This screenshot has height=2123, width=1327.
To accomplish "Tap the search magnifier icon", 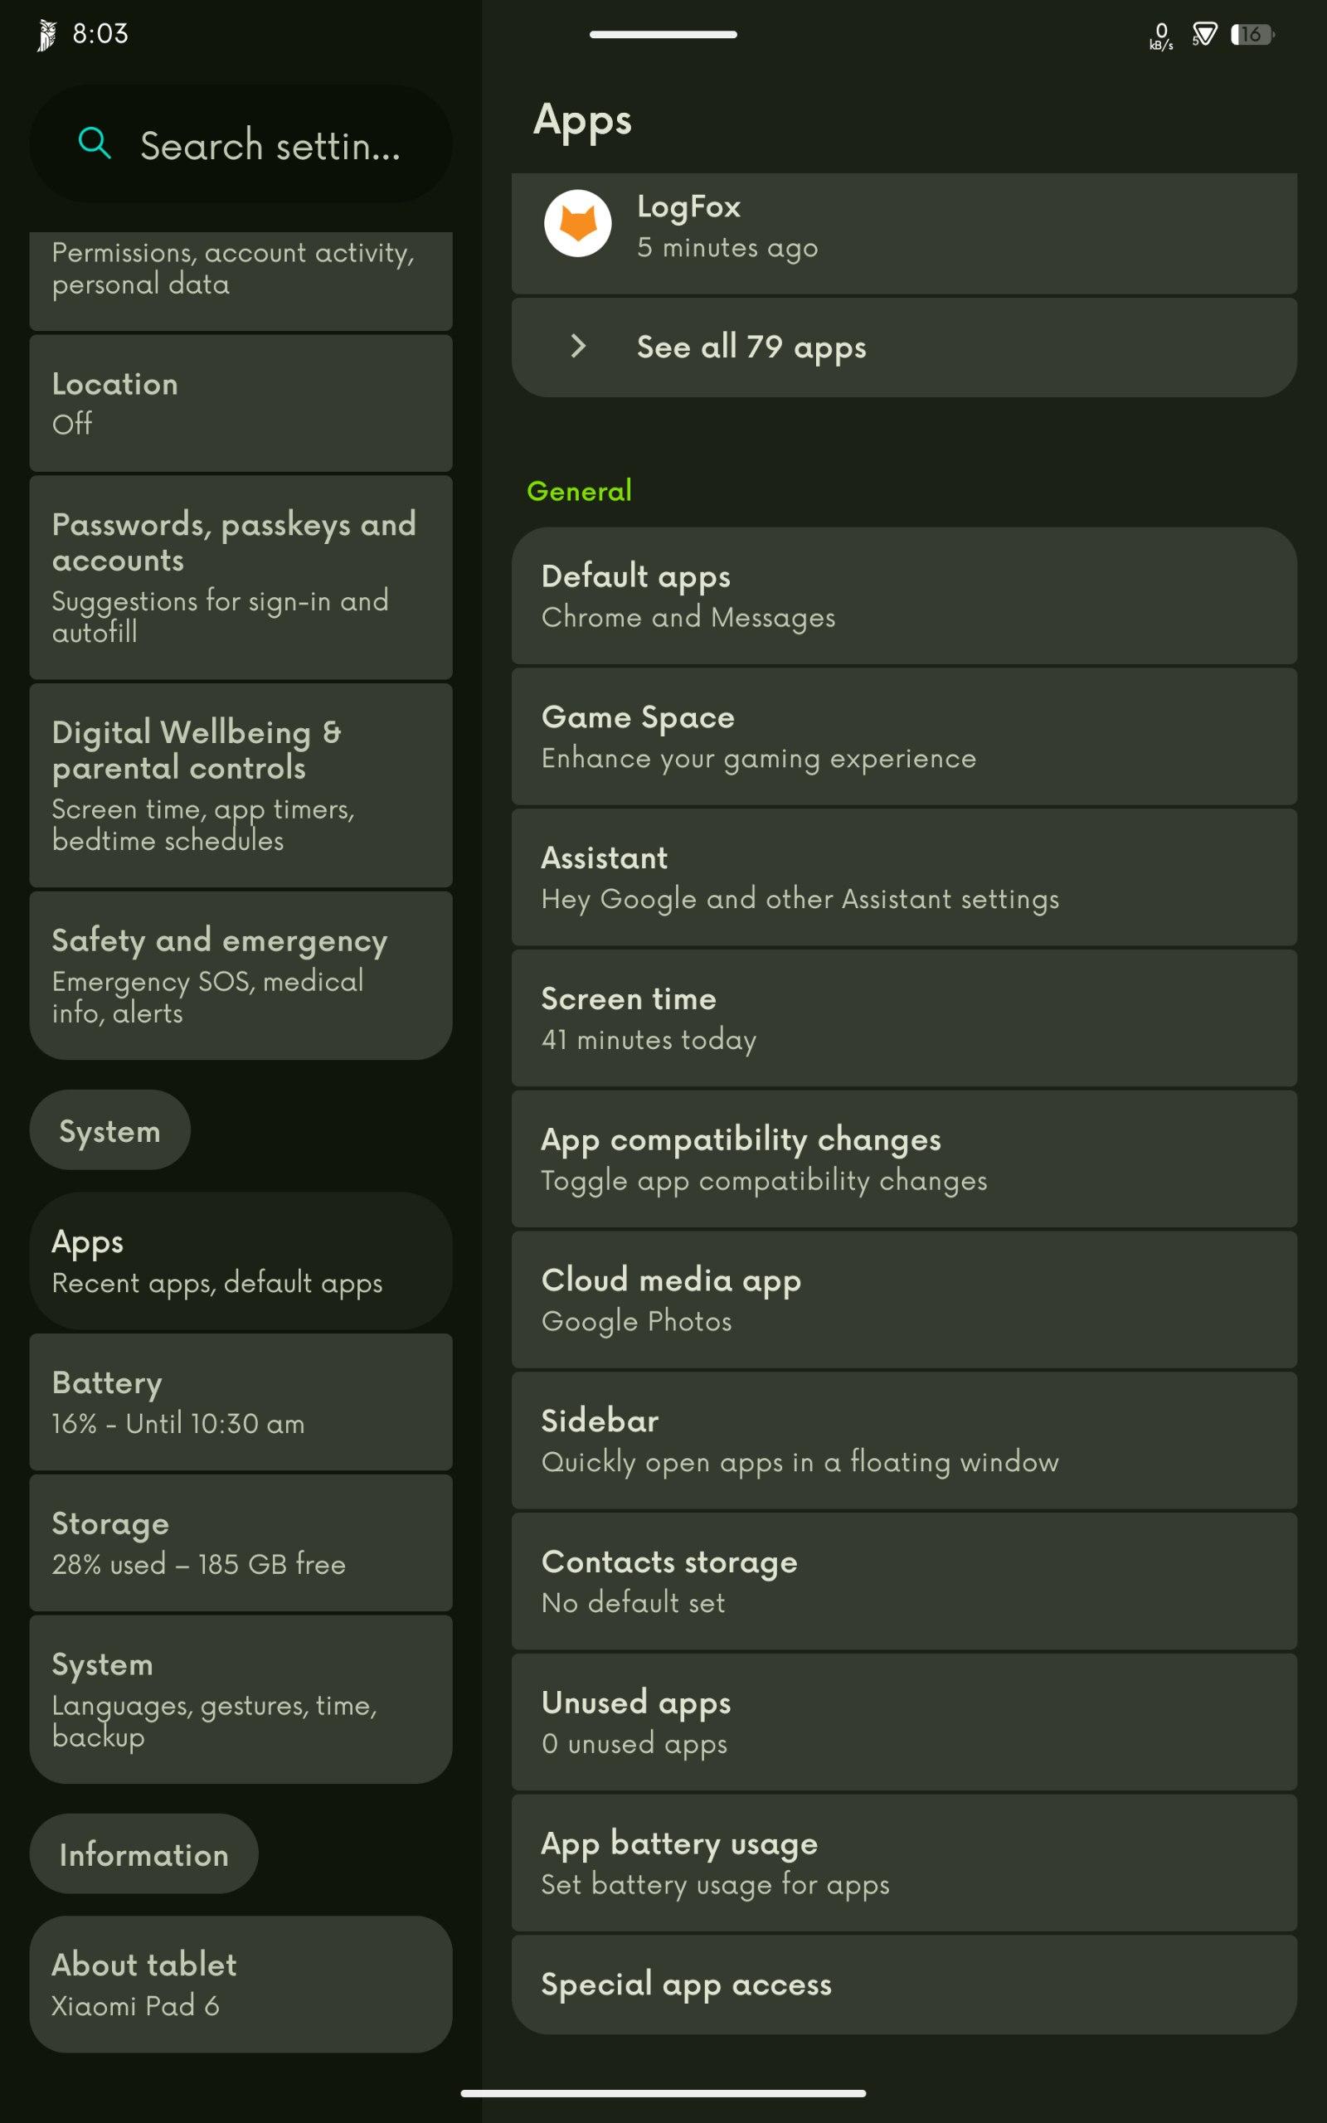I will click(94, 143).
